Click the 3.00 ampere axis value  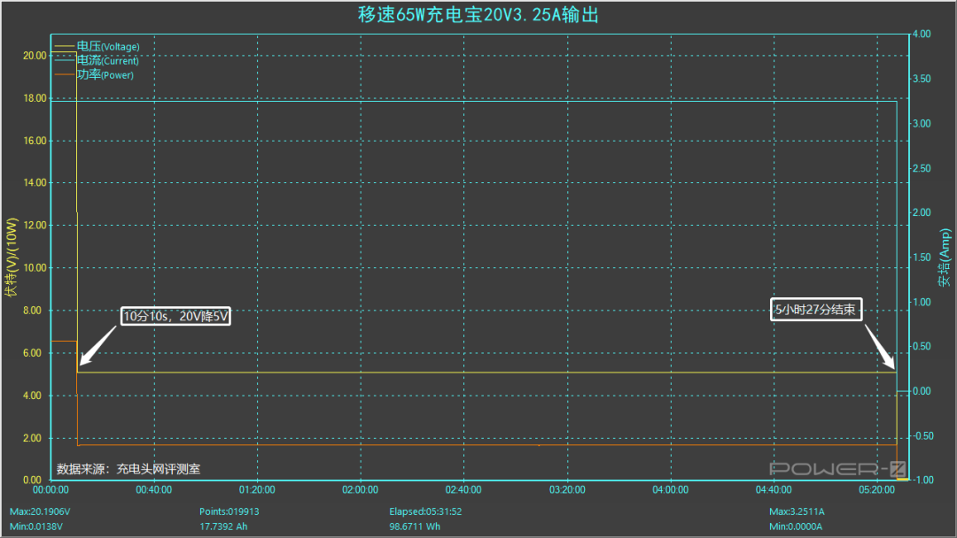click(x=922, y=124)
